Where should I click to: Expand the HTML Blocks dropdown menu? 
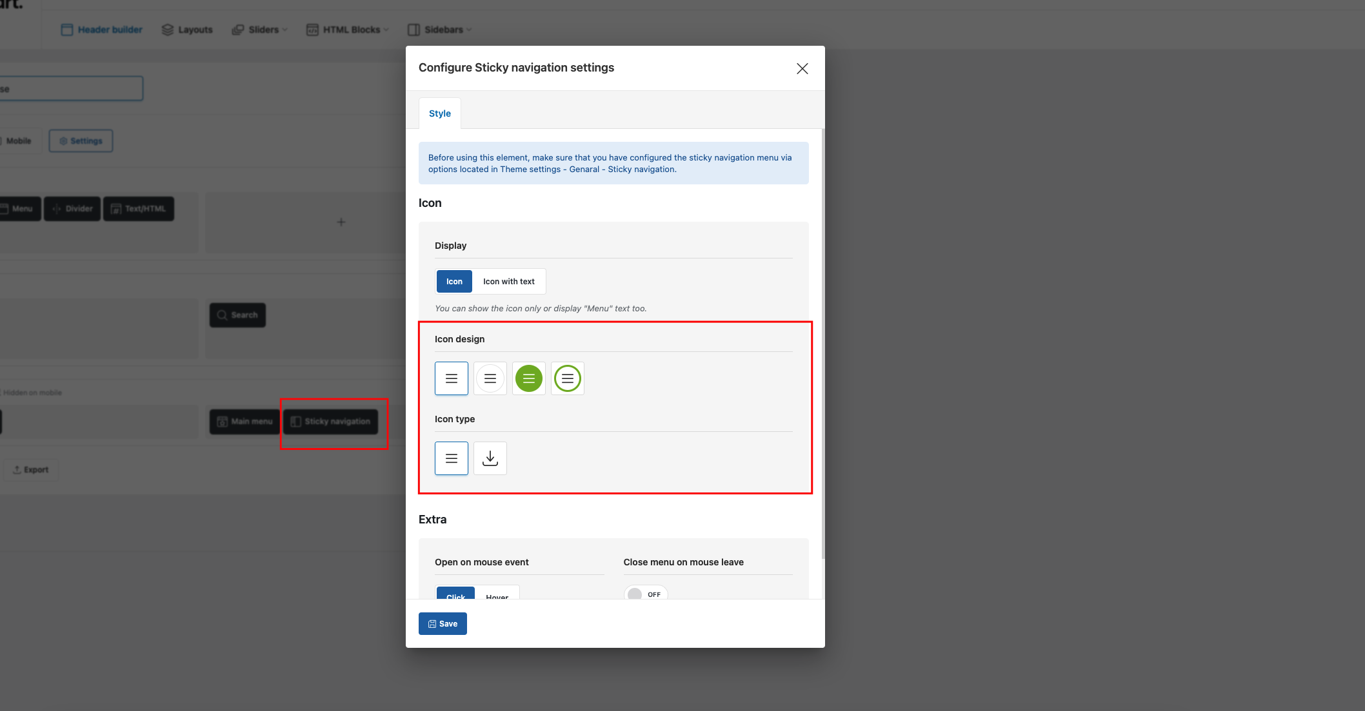(x=348, y=30)
